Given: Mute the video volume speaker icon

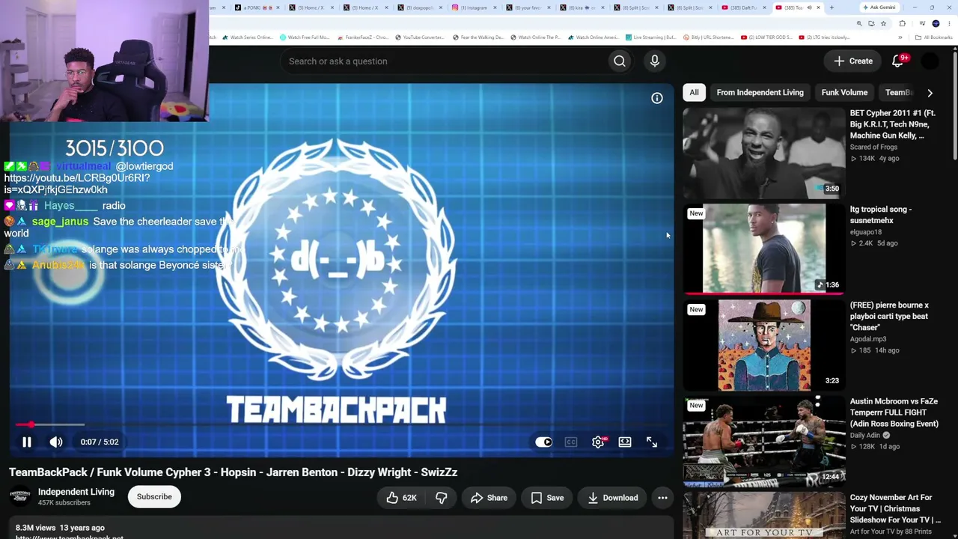Looking at the screenshot, I should pos(56,442).
